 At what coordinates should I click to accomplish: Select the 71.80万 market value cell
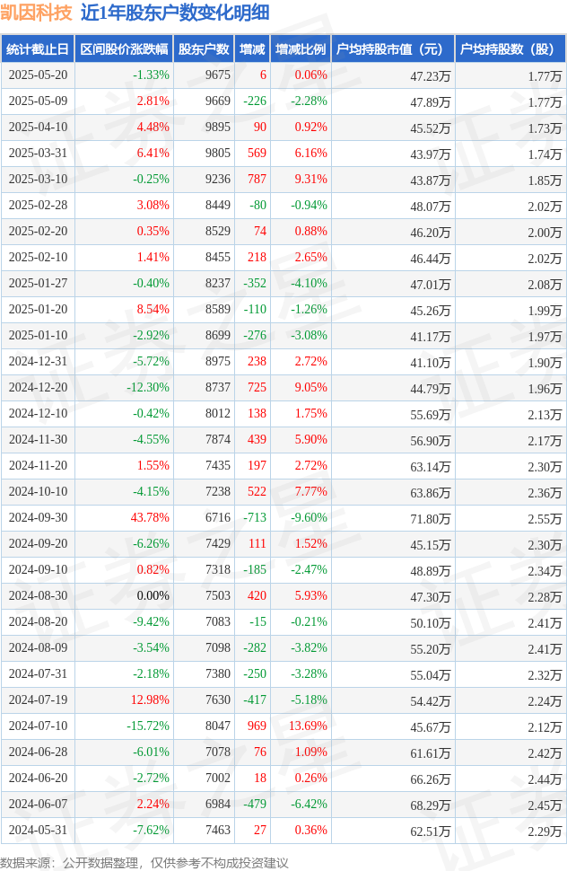click(x=430, y=519)
